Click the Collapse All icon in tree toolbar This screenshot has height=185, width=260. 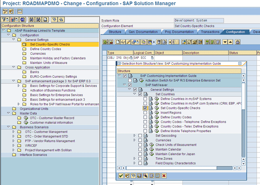tap(61, 20)
